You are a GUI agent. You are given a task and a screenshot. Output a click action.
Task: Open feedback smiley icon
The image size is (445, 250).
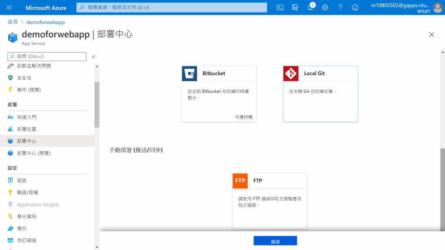pos(355,8)
